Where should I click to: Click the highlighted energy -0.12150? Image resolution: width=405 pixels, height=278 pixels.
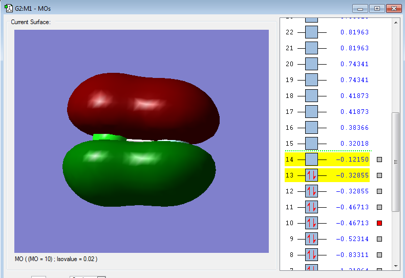352,160
